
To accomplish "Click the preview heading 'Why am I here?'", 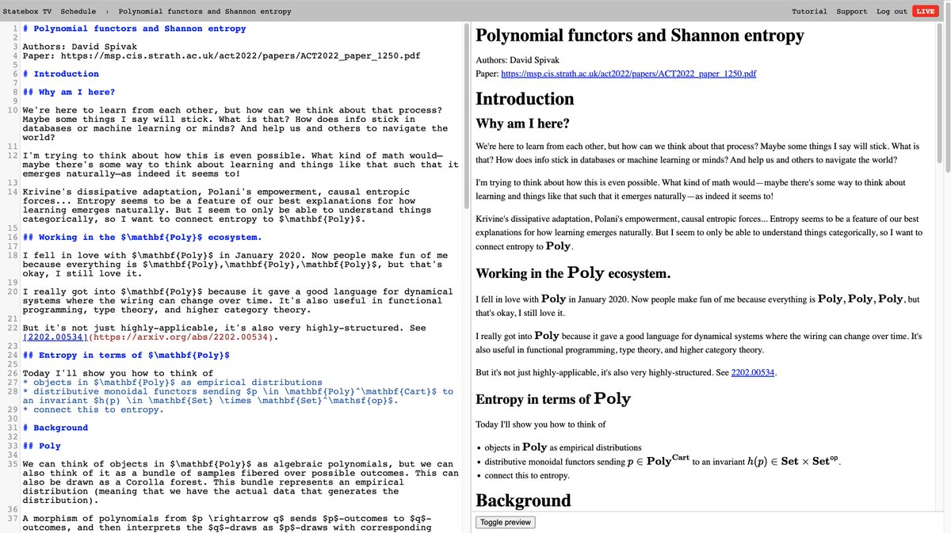I will (x=522, y=124).
